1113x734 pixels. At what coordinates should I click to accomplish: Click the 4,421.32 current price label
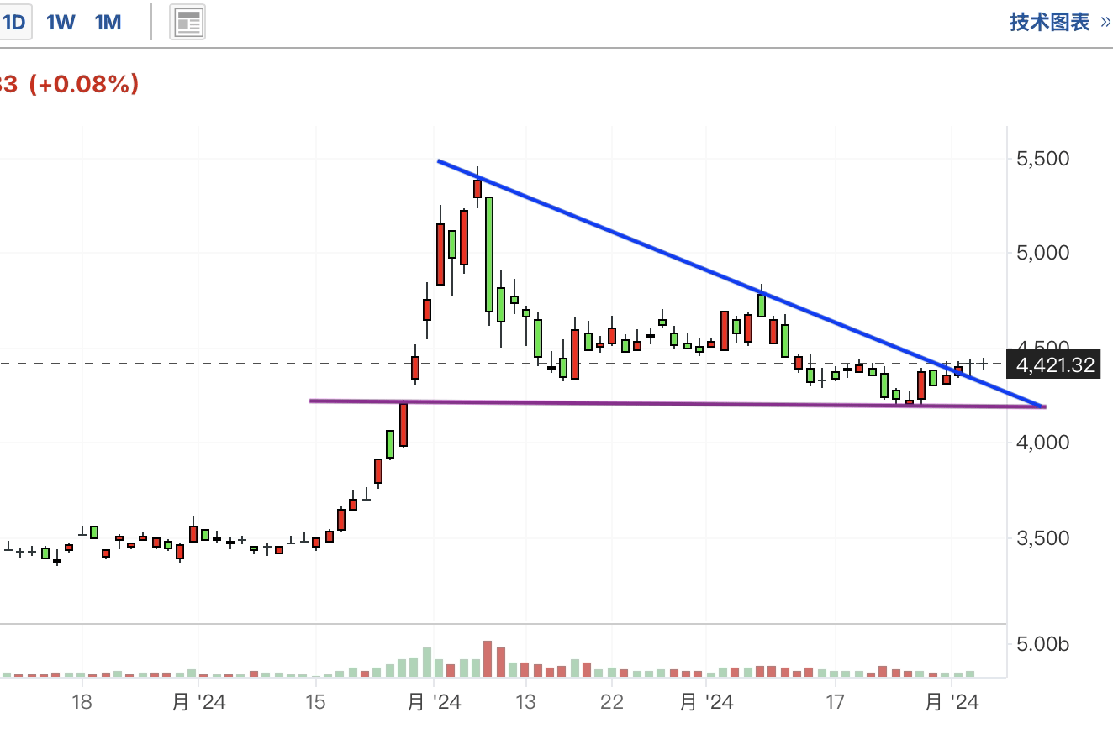(1055, 364)
